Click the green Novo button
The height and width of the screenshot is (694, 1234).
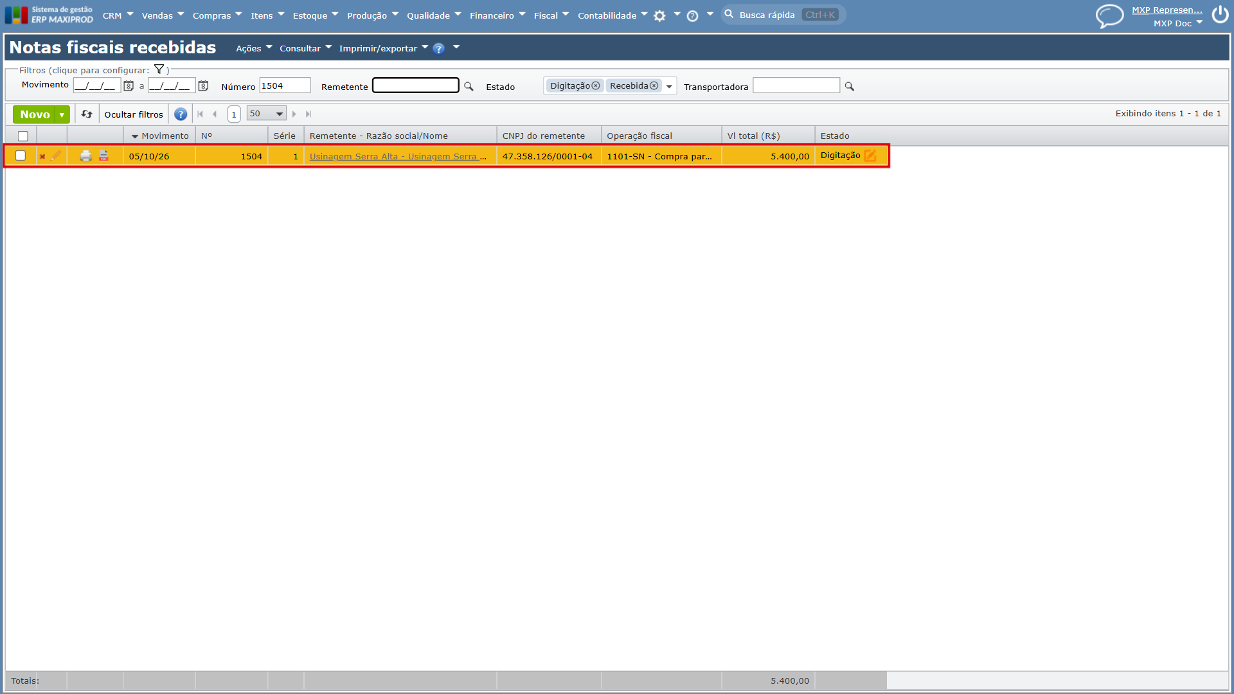point(35,114)
